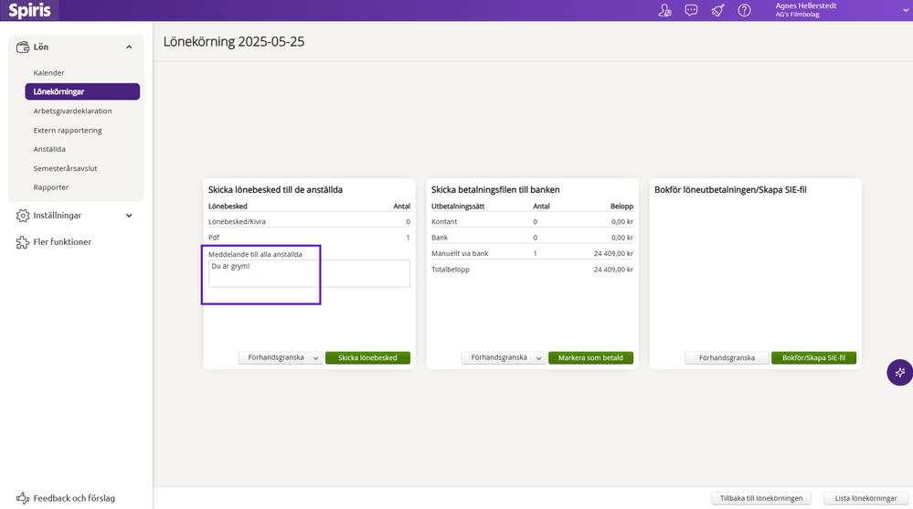This screenshot has width=913, height=509.
Task: Click the Skicka lönebesked button
Action: [x=367, y=358]
